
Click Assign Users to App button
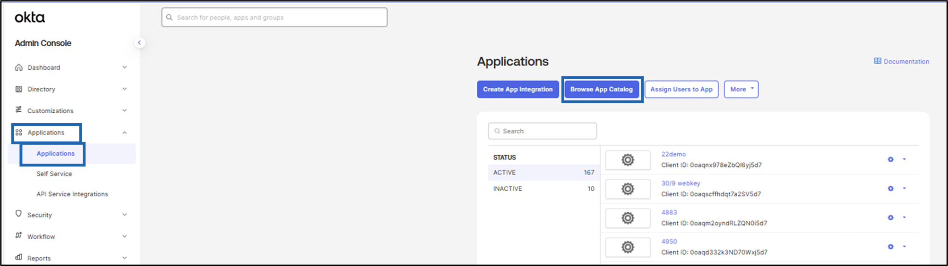pyautogui.click(x=681, y=89)
